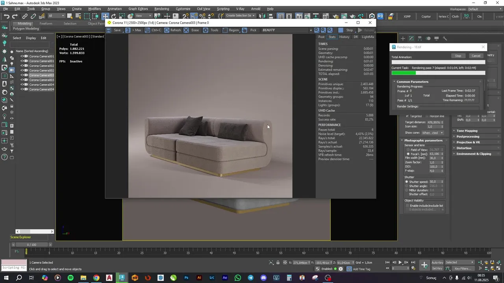This screenshot has height=283, width=504.
Task: Open the Modify tab in command panel
Action: pyautogui.click(x=411, y=39)
